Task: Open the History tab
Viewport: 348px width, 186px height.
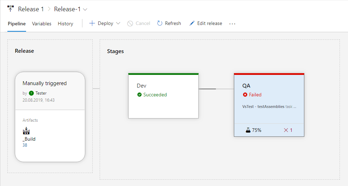Action: pyautogui.click(x=66, y=24)
